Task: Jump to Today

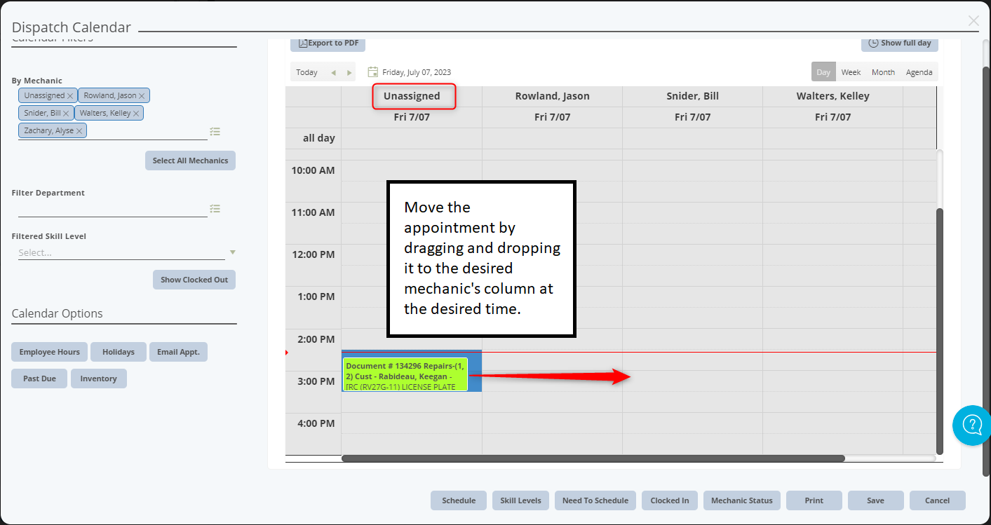Action: [306, 72]
